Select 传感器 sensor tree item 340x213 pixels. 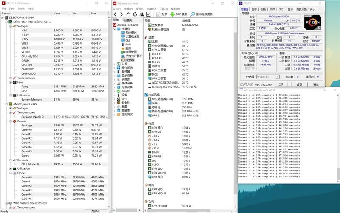tap(130, 60)
